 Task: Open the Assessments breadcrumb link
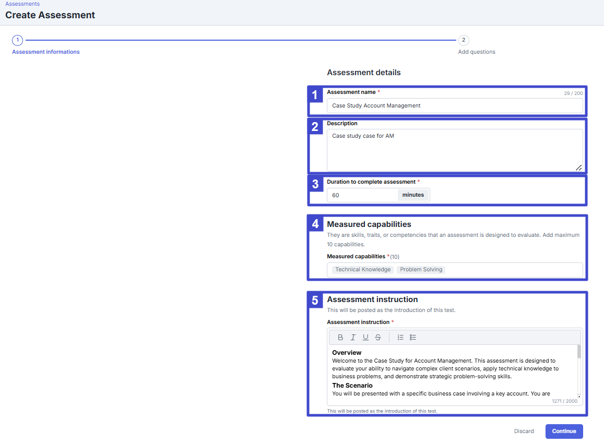[x=22, y=4]
